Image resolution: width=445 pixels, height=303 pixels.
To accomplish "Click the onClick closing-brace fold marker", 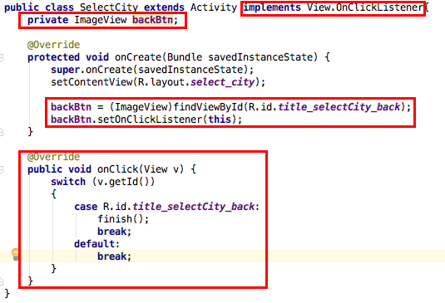I will tap(1, 281).
